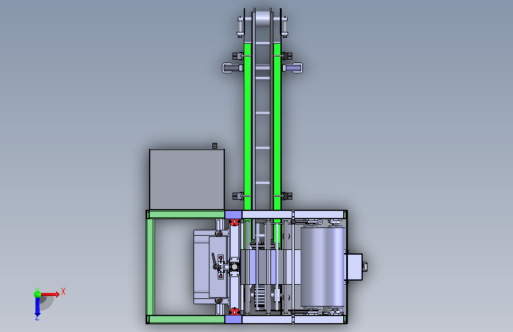Select the small block atop the control cabinet
513x332 pixels.
pos(215,146)
